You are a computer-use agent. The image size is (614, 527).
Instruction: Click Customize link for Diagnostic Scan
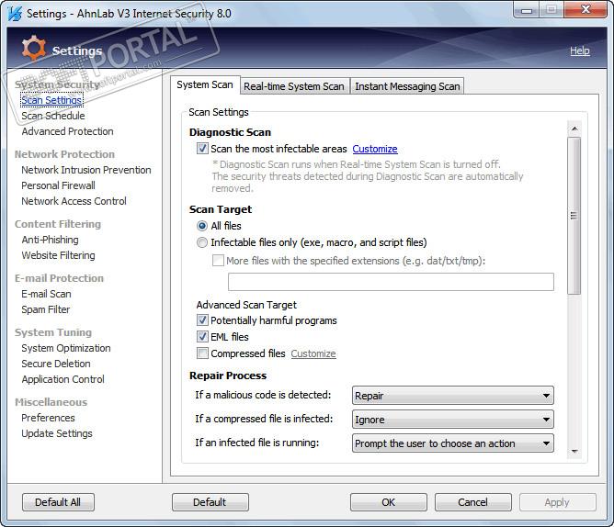click(x=375, y=149)
